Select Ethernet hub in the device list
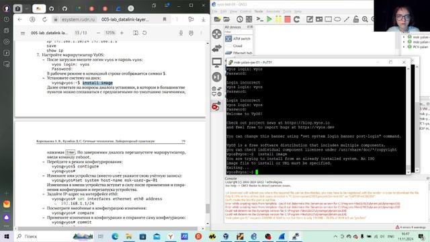Viewport: 430px width, 242px height. click(238, 52)
